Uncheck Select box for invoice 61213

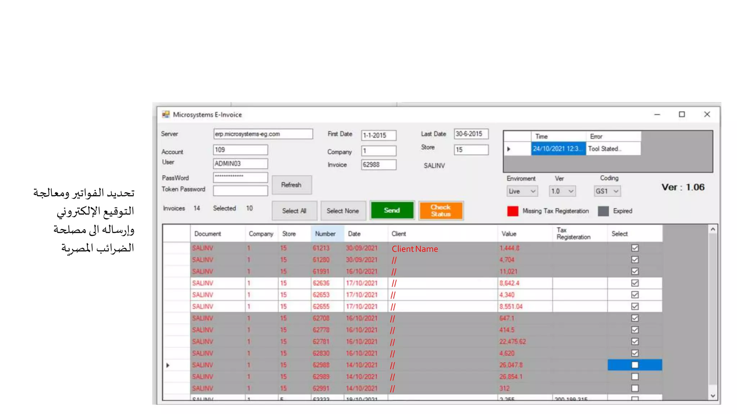pyautogui.click(x=635, y=248)
